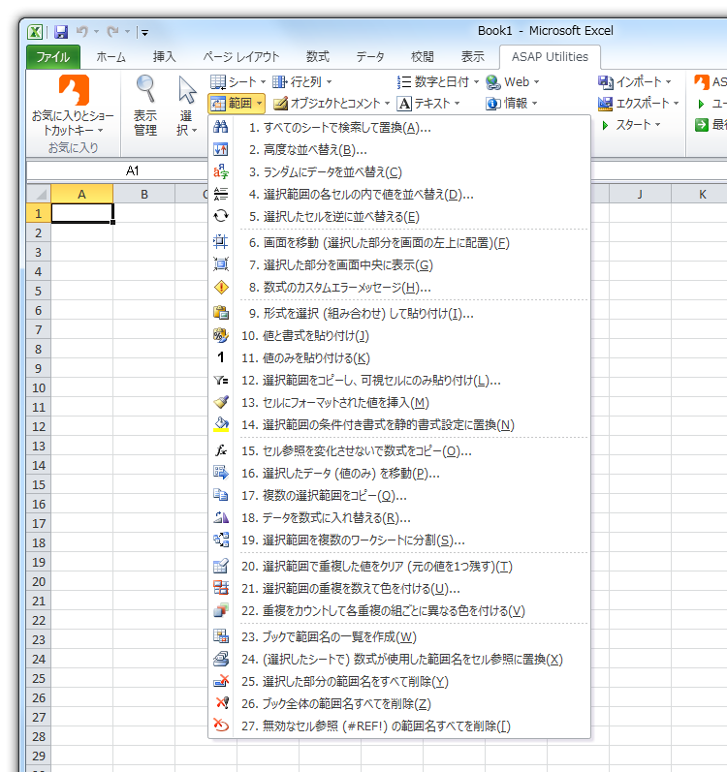
Task: Open the エクスポート dropdown
Action: coord(639,104)
